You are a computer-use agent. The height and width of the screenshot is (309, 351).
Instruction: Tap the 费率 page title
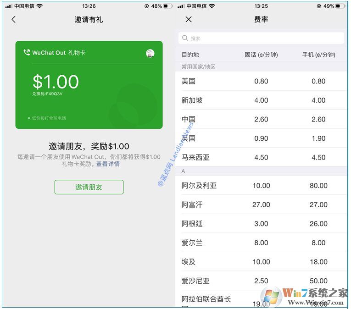click(261, 19)
